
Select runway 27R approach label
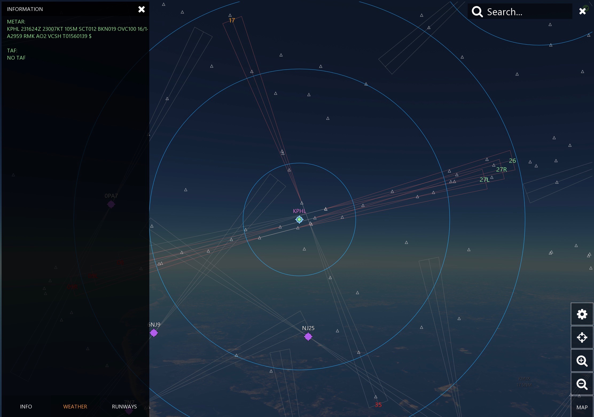[x=501, y=169]
